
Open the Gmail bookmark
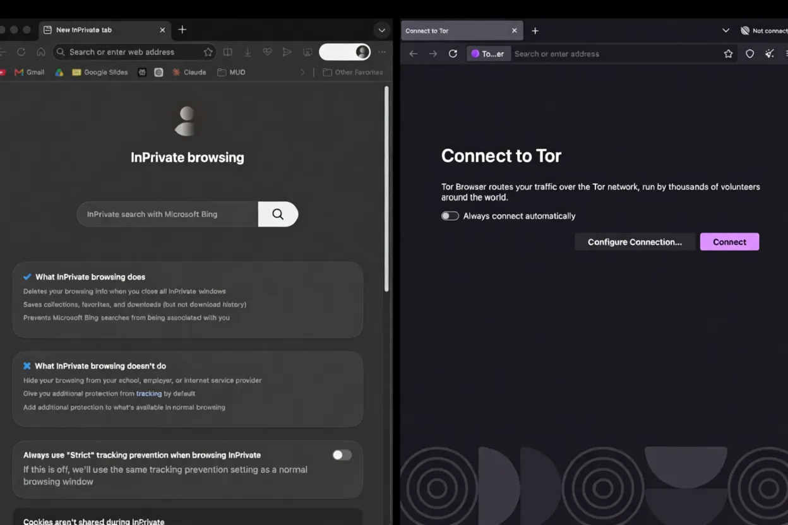coord(29,73)
